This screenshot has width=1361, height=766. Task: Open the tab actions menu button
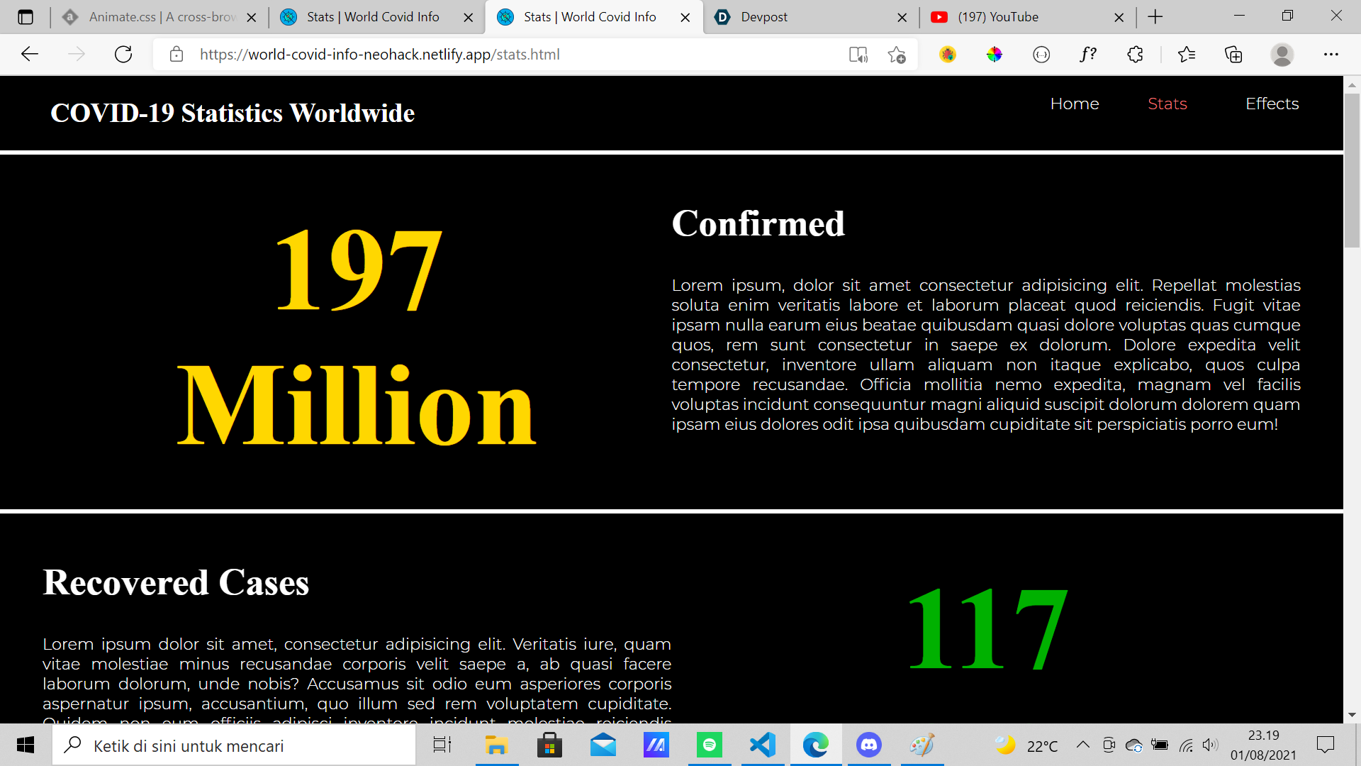point(26,17)
